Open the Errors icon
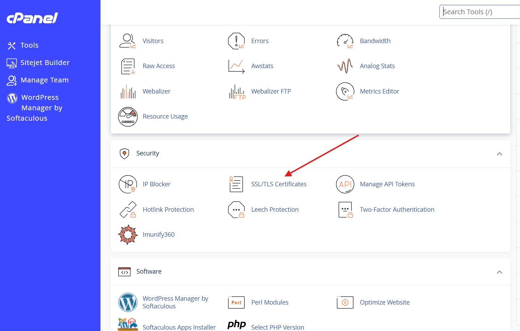The width and height of the screenshot is (520, 331). [x=236, y=41]
